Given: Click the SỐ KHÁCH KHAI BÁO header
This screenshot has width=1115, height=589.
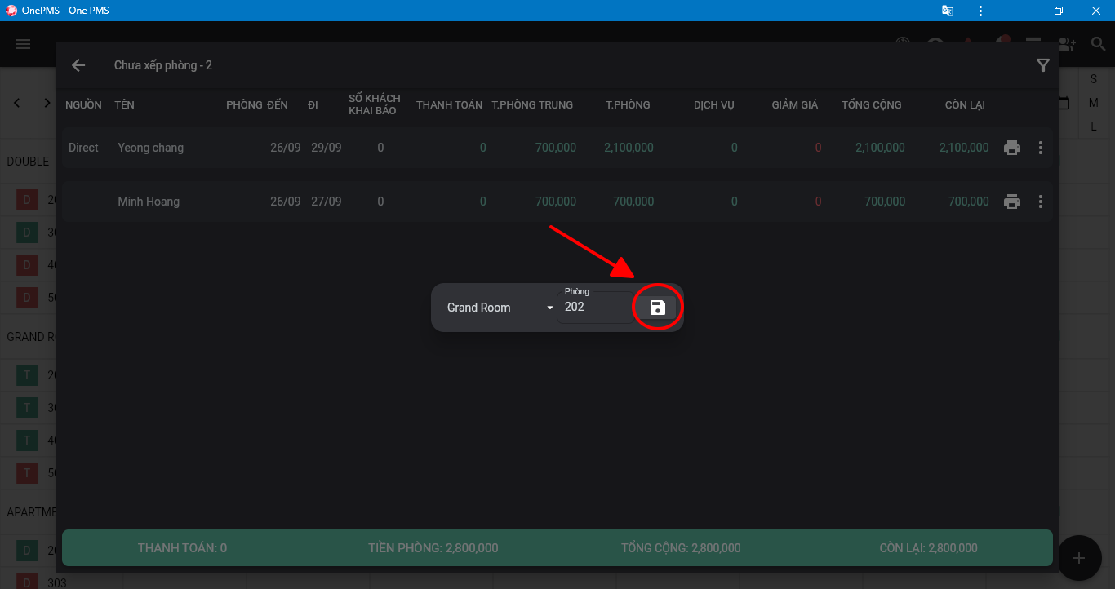Looking at the screenshot, I should (x=375, y=104).
